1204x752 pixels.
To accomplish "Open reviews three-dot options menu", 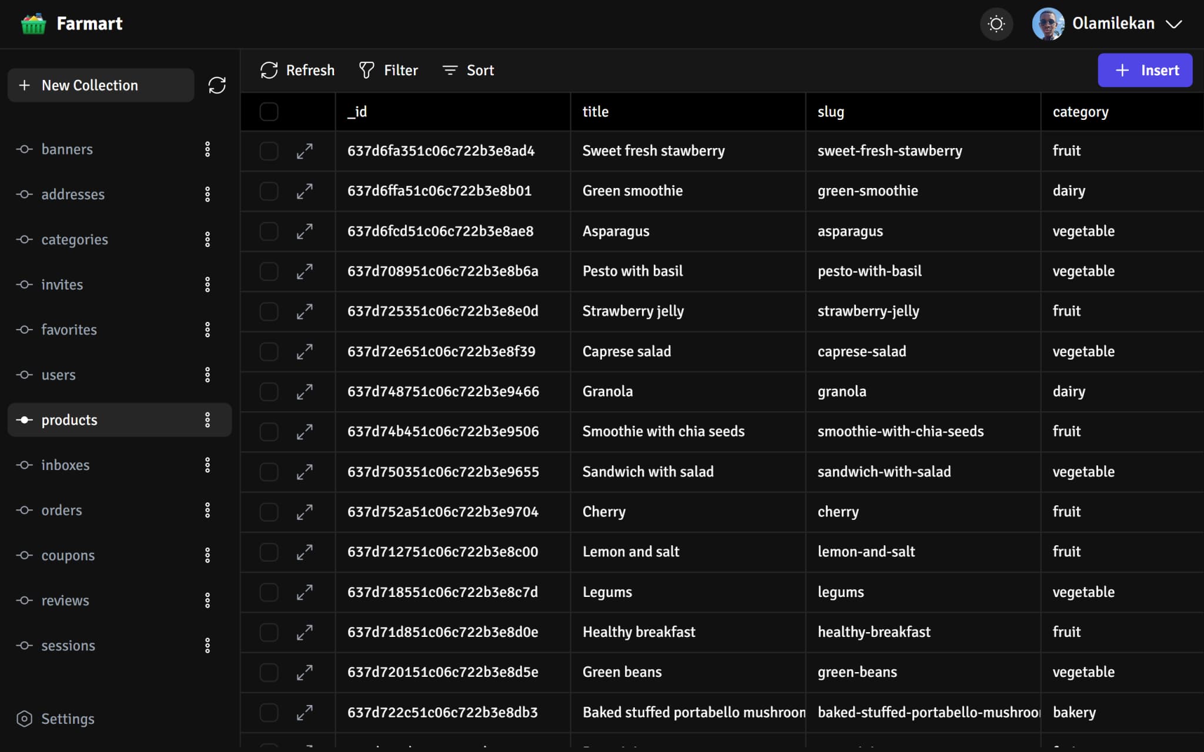I will (208, 600).
